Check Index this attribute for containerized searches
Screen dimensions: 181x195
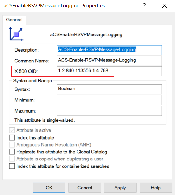12,166
